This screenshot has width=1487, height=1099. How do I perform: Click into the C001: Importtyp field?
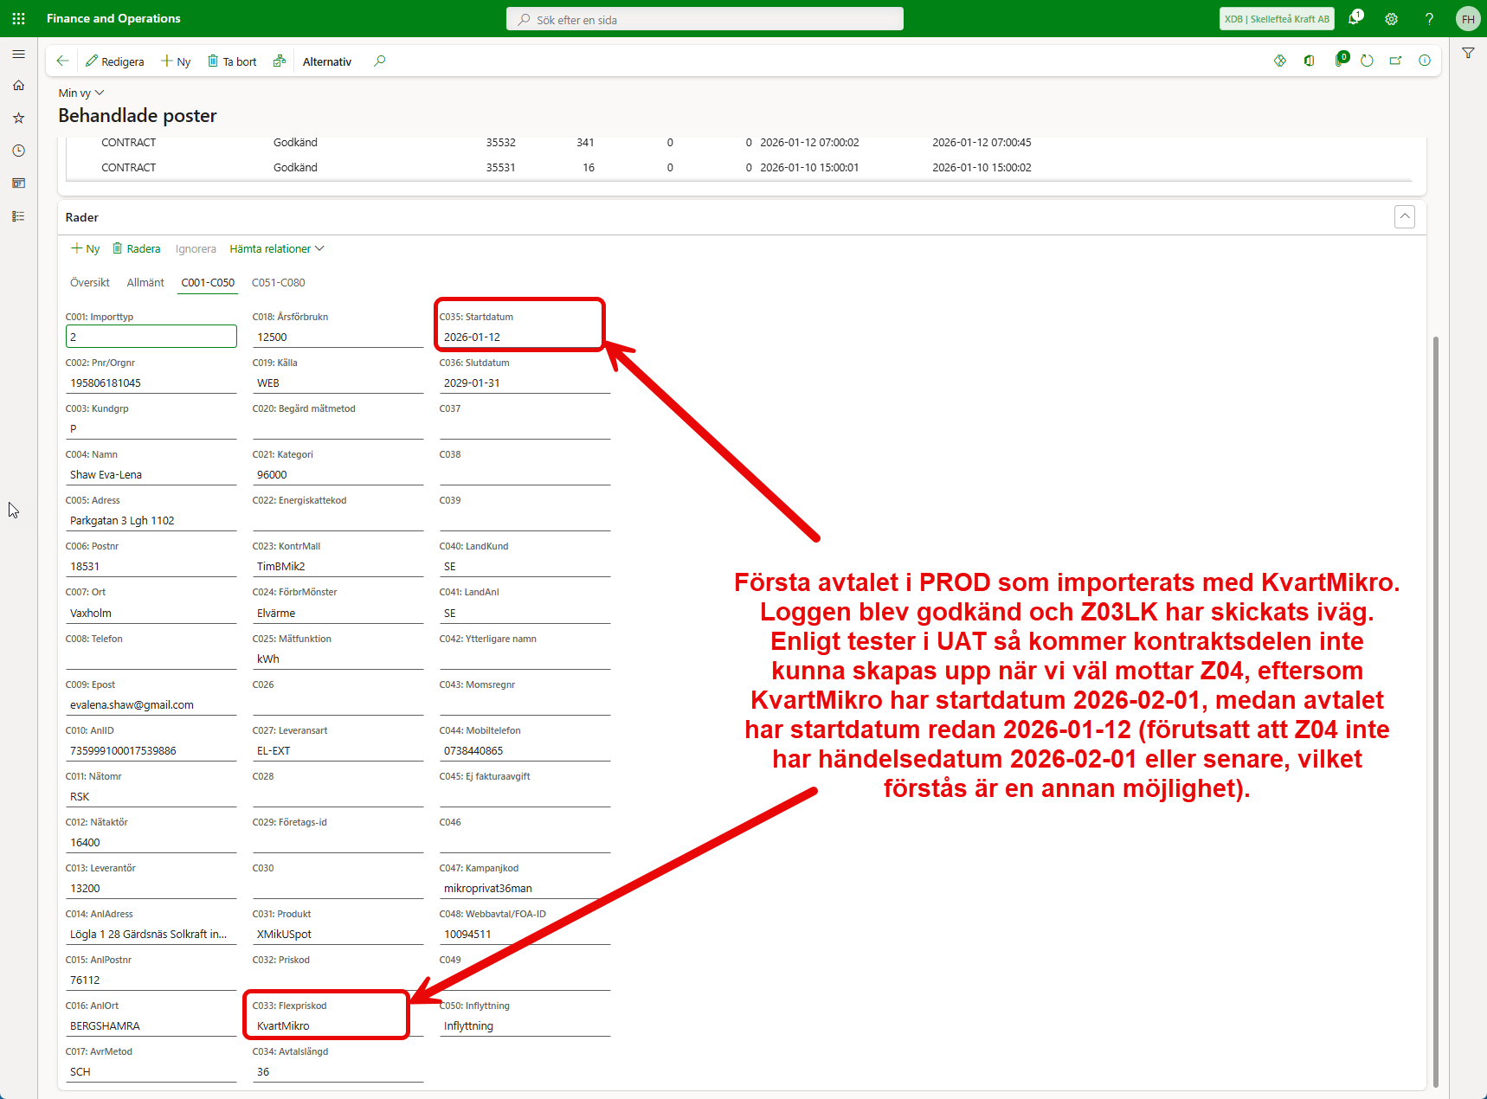[151, 337]
